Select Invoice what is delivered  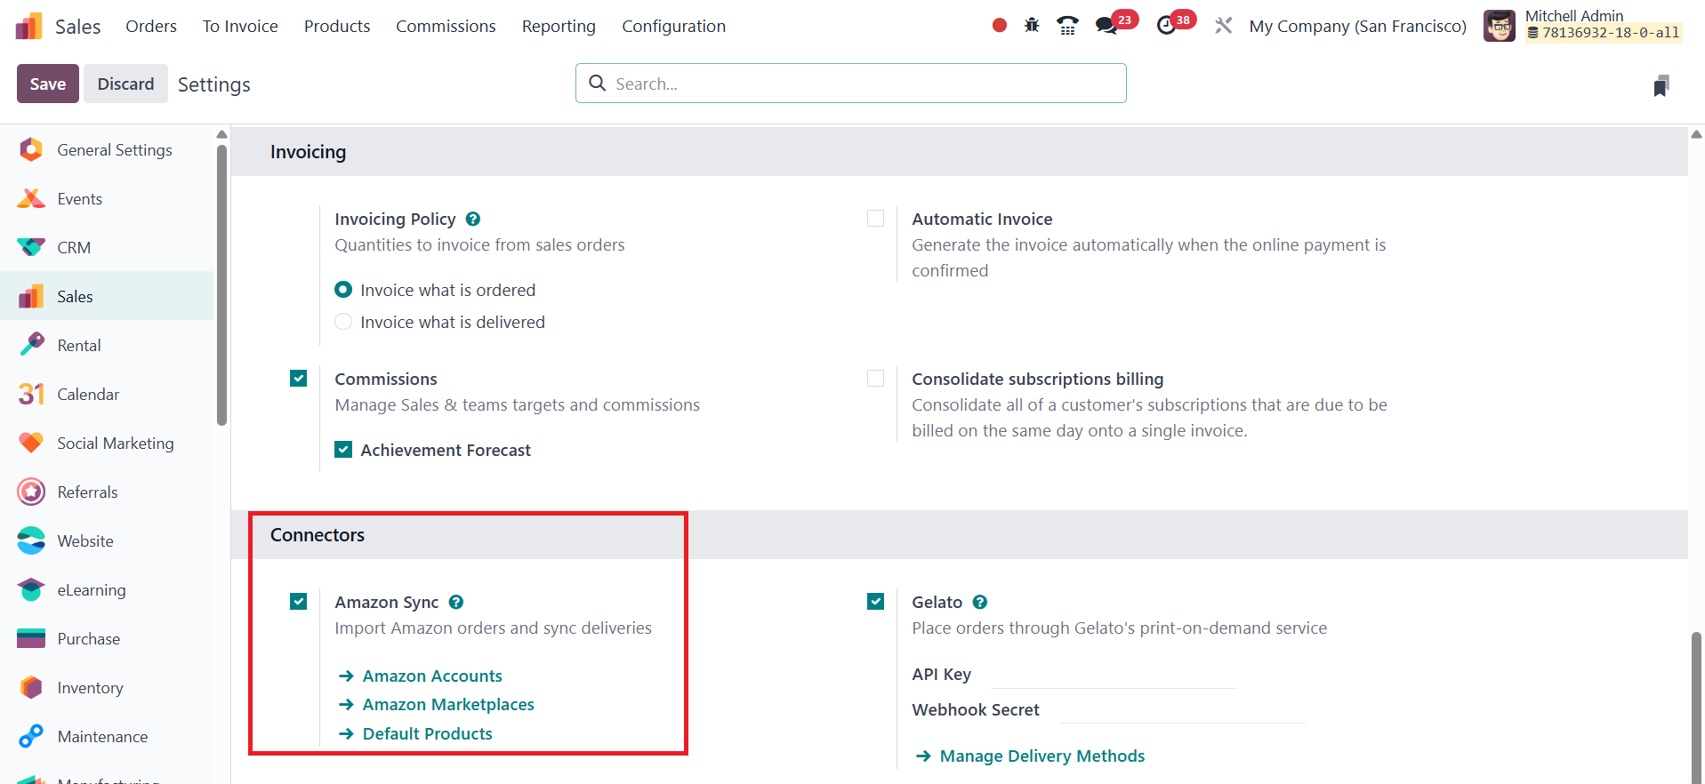coord(343,322)
